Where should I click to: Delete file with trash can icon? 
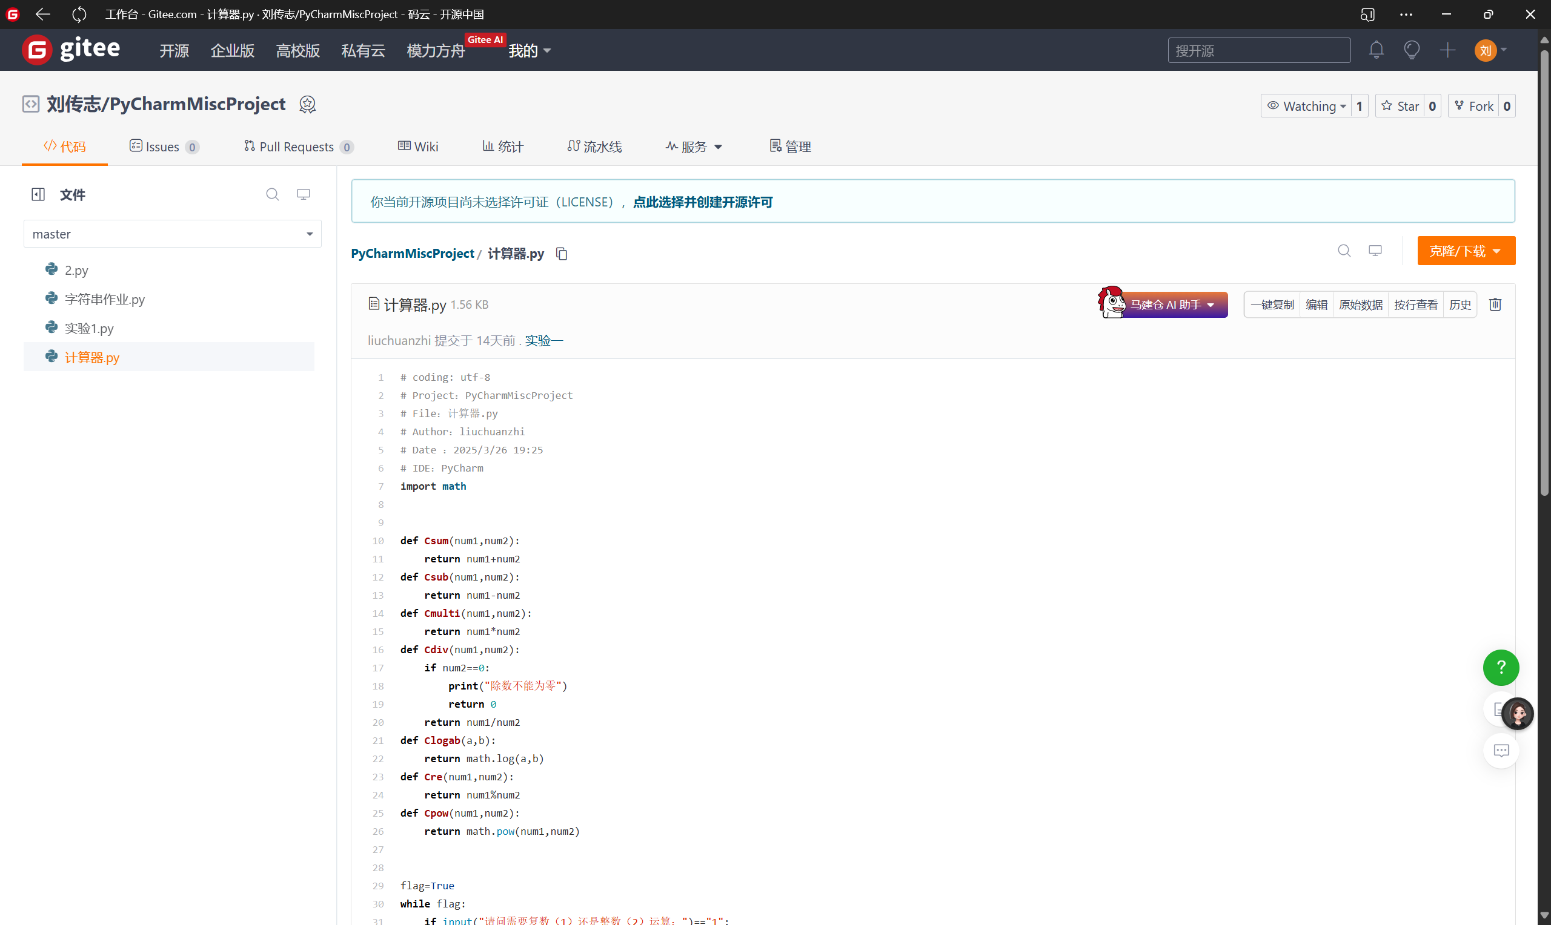click(x=1495, y=304)
